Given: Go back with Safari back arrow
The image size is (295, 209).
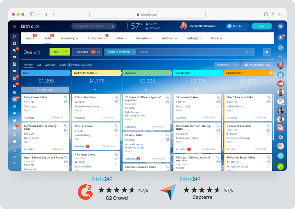Looking at the screenshot, I should (x=46, y=14).
